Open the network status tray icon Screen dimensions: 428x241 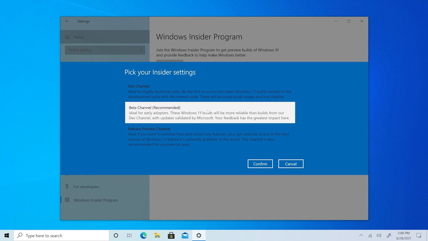click(x=370, y=236)
